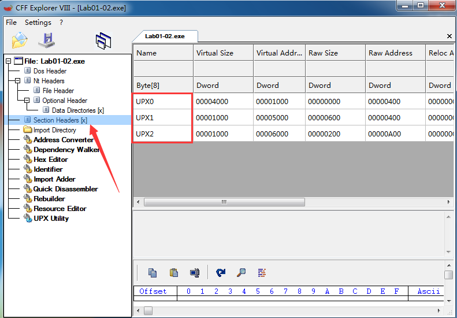457x318 pixels.
Task: Click the Rebuilder tool icon
Action: point(28,199)
